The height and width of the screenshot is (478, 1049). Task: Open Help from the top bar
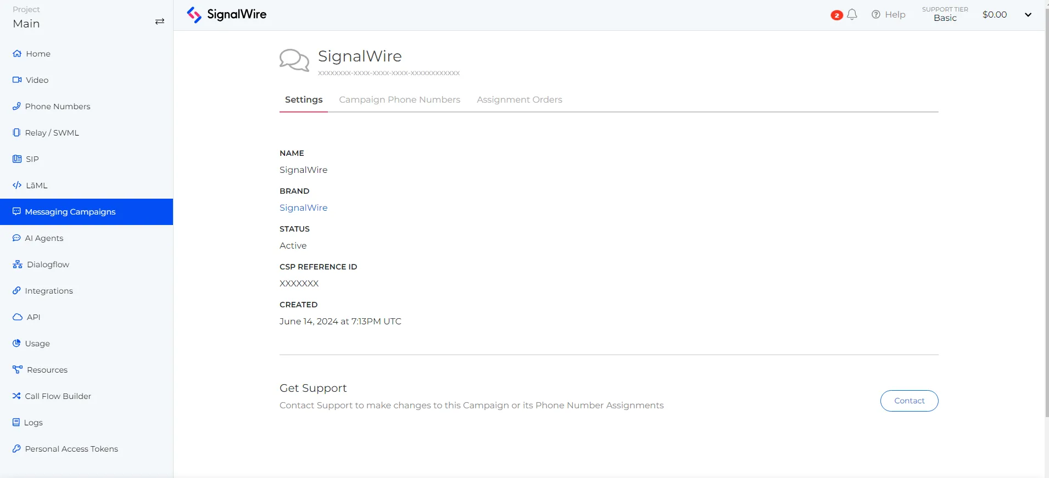(x=888, y=15)
